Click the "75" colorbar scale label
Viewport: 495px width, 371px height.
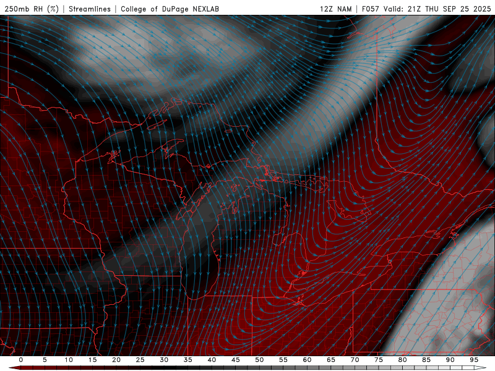(x=379, y=360)
